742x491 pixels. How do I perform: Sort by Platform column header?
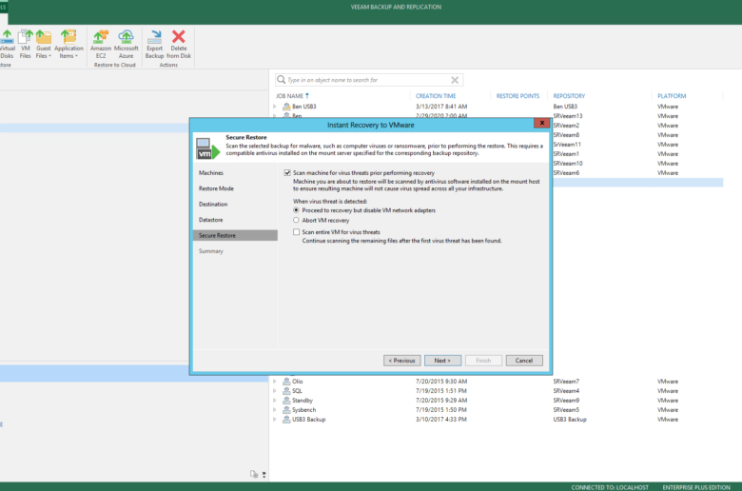pos(672,96)
